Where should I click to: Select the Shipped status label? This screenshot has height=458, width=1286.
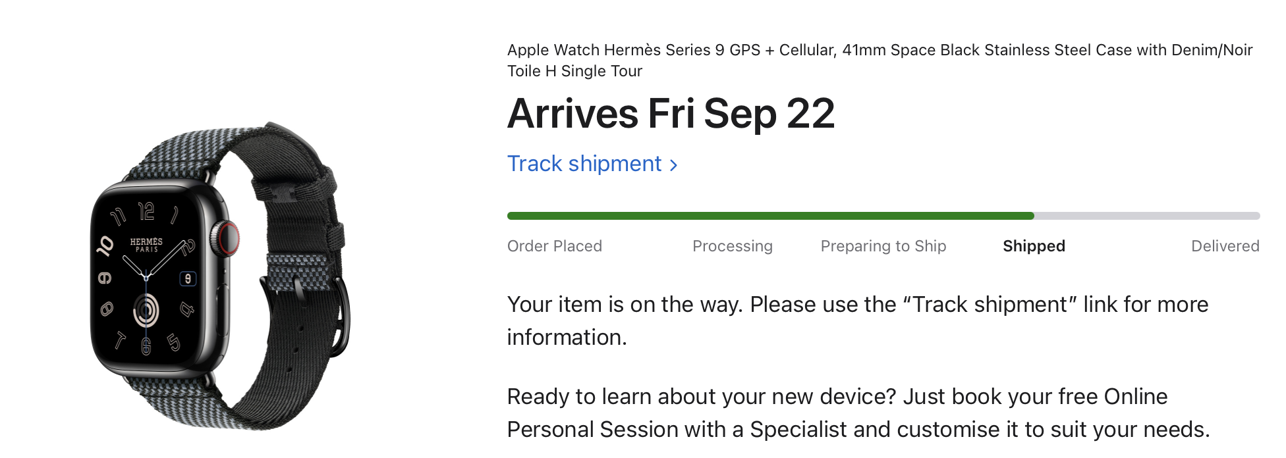(1034, 246)
